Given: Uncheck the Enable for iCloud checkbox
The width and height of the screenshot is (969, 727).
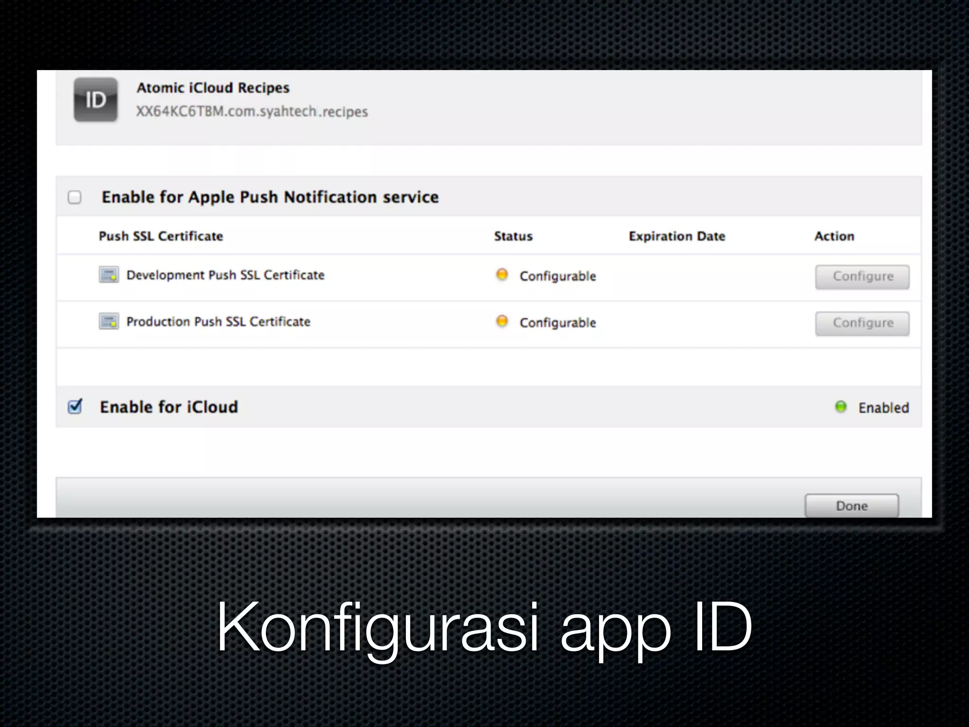Looking at the screenshot, I should tap(75, 407).
